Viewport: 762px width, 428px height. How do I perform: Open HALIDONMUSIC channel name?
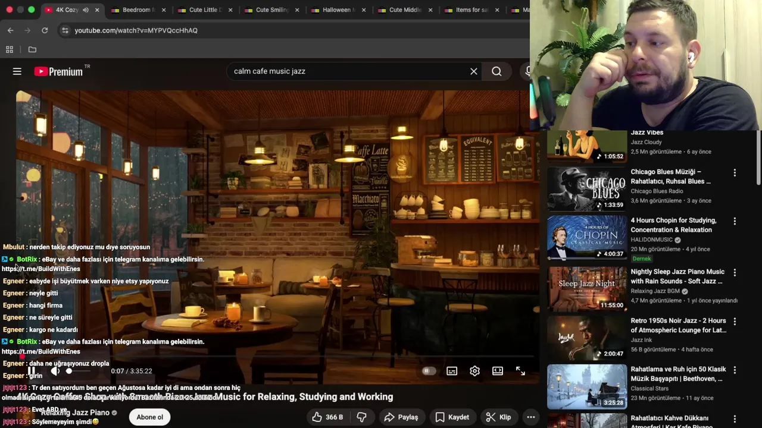[651, 240]
